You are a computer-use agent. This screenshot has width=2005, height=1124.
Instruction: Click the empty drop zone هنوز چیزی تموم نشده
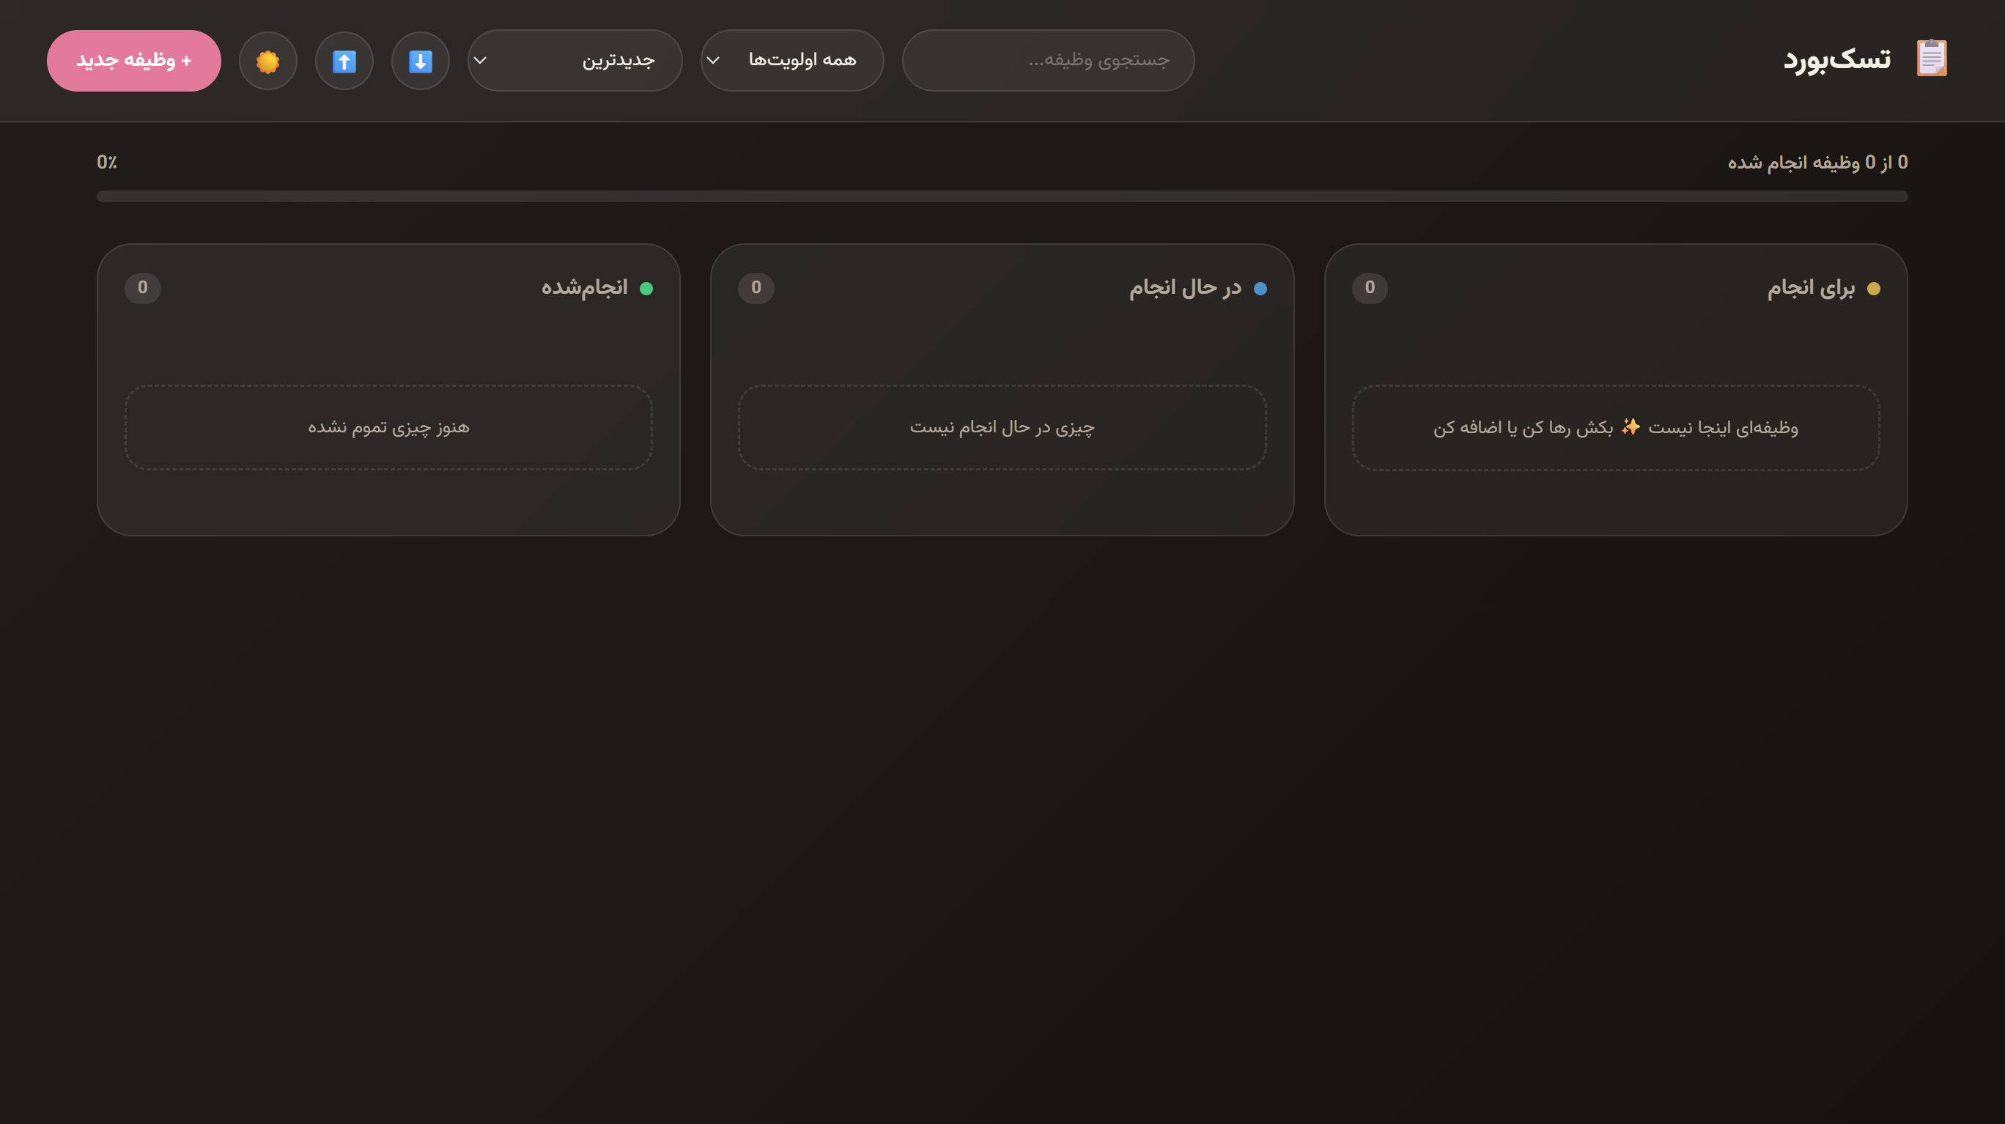coord(388,427)
